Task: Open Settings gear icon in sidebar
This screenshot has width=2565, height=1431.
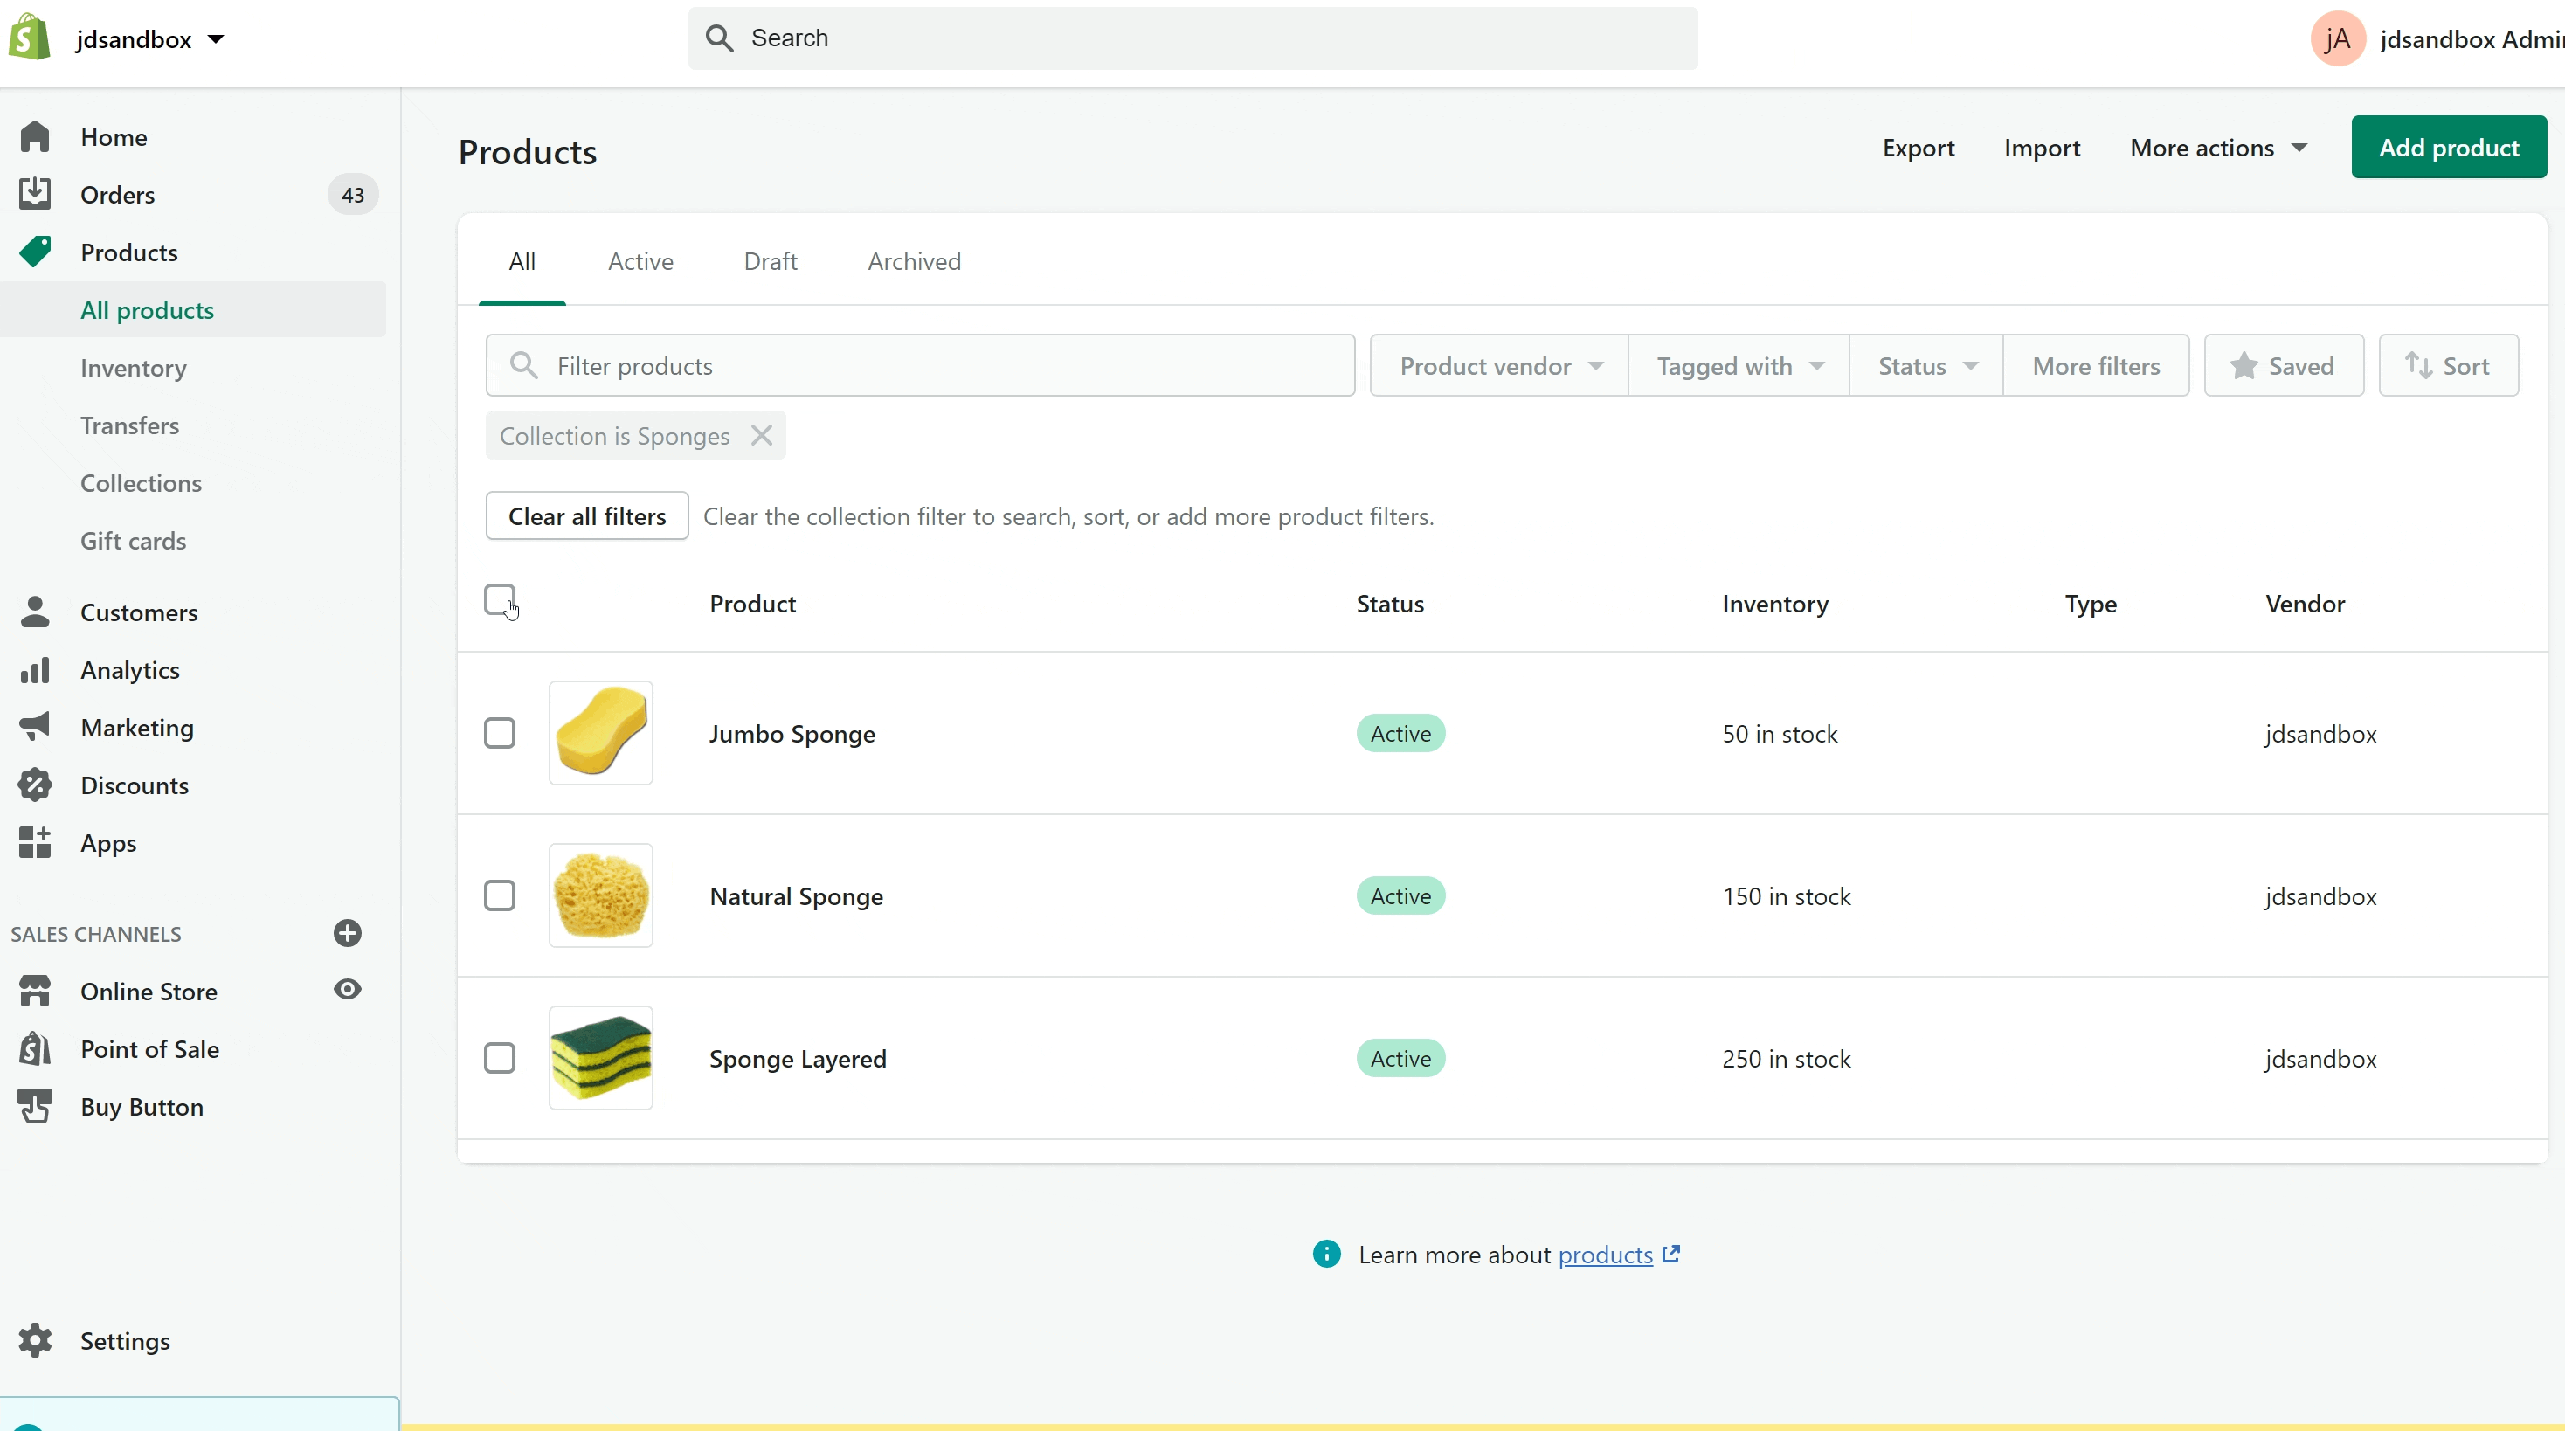Action: pos(35,1340)
